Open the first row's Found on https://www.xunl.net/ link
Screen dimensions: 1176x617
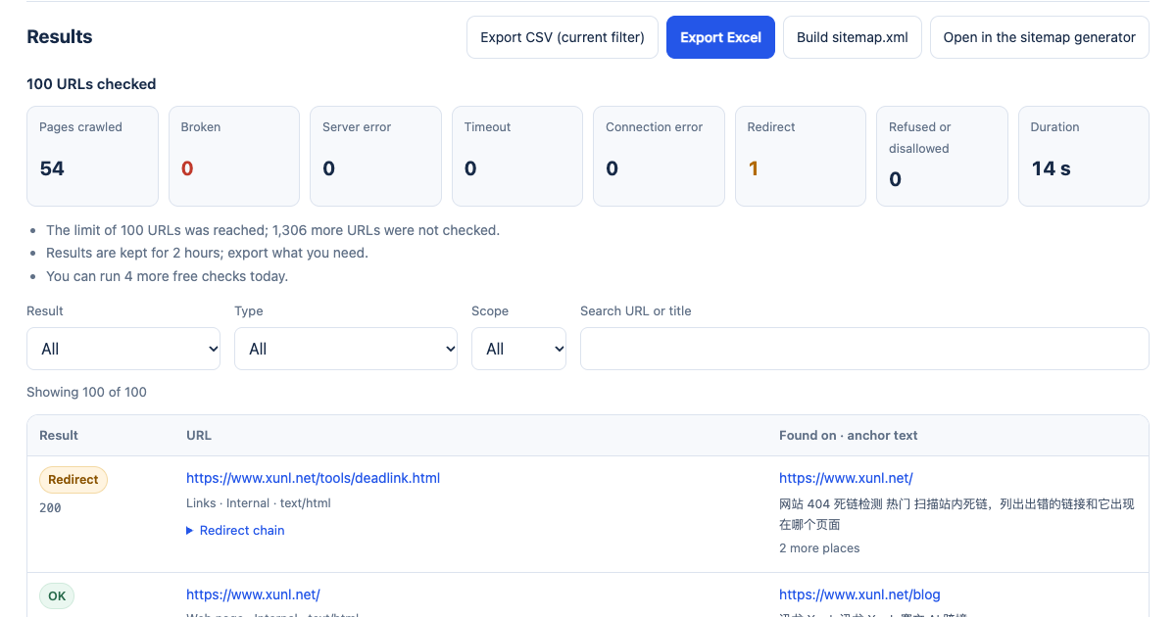(846, 478)
